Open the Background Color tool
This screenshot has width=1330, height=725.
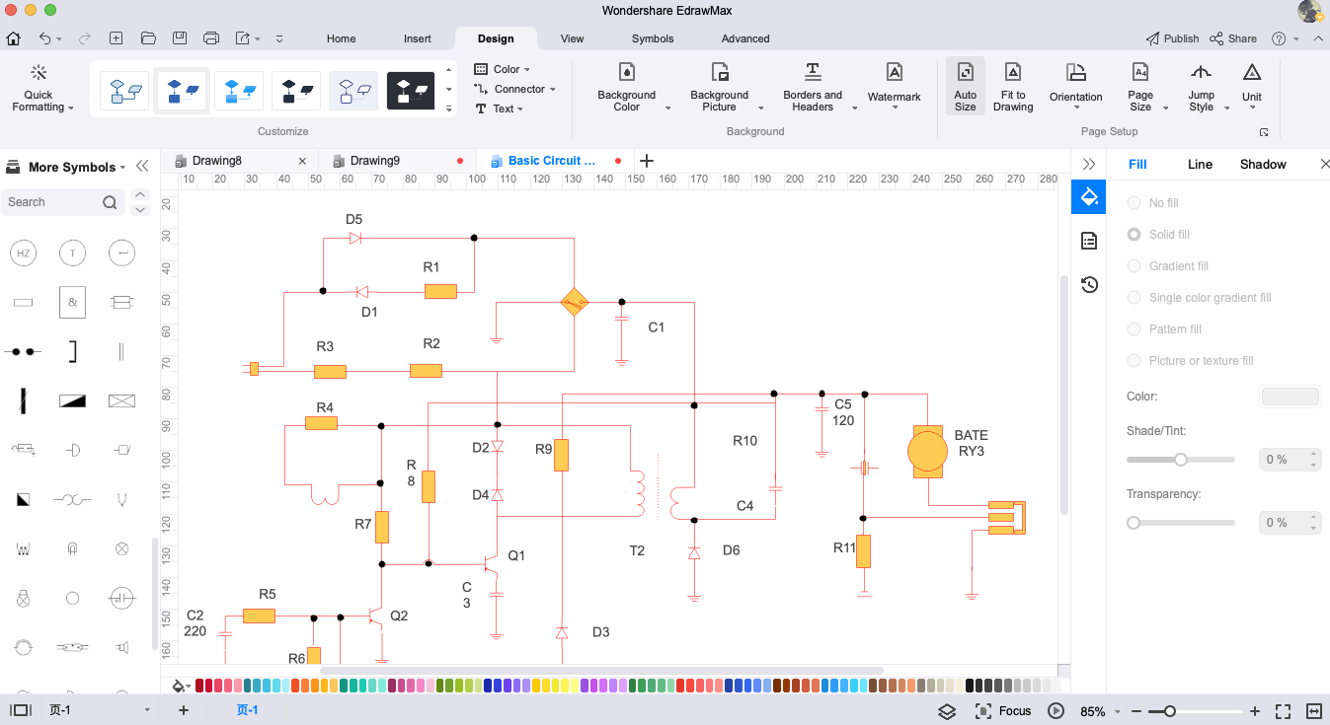(x=626, y=87)
